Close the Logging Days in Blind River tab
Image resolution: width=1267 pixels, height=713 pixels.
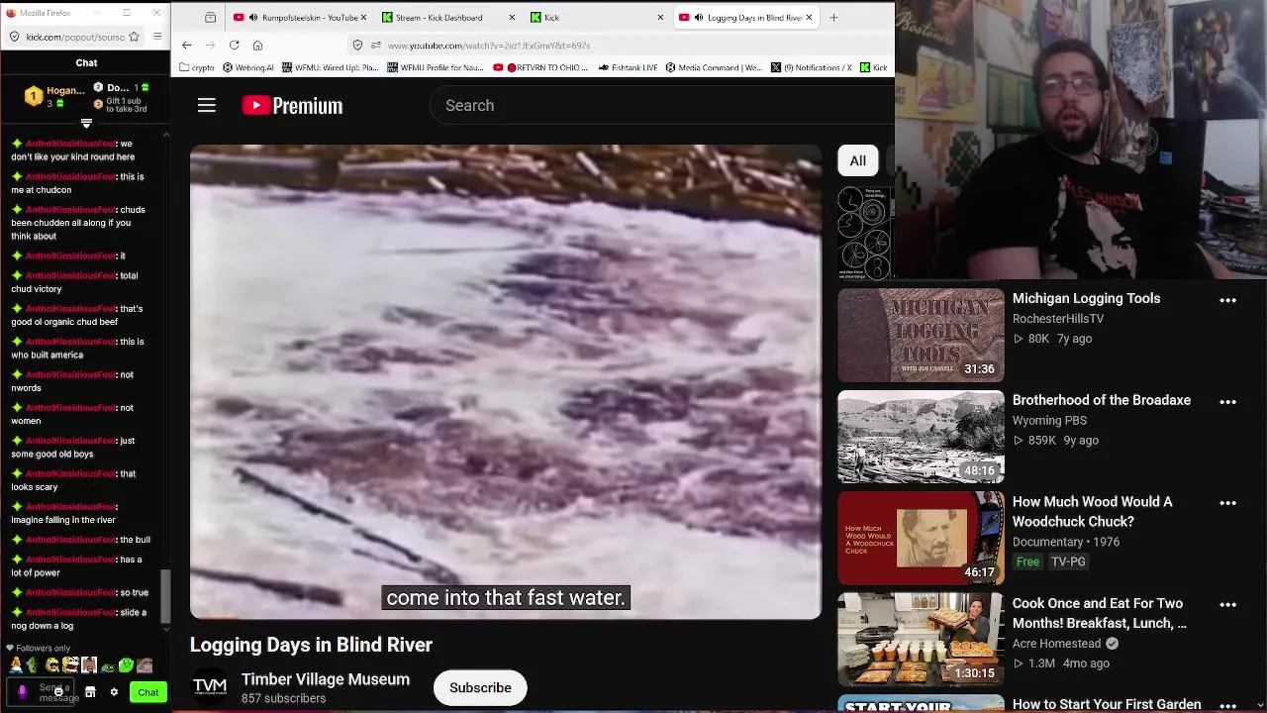point(809,17)
